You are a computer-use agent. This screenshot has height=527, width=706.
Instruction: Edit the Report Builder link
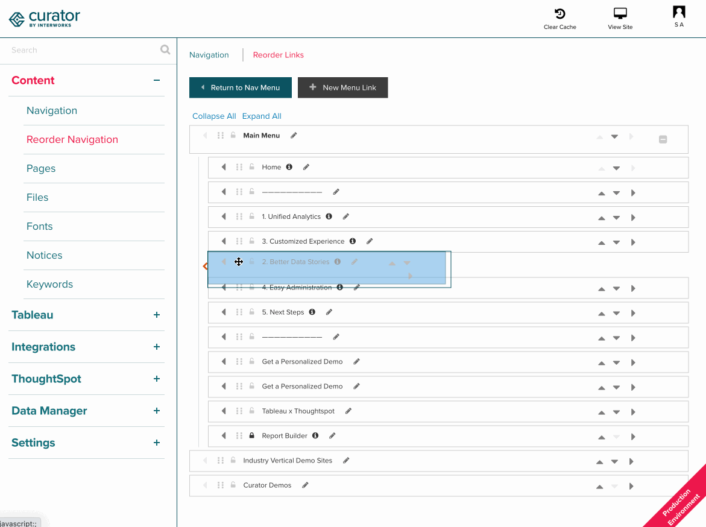point(332,436)
